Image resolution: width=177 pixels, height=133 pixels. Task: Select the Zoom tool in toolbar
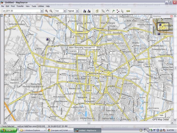[x=103, y=11]
